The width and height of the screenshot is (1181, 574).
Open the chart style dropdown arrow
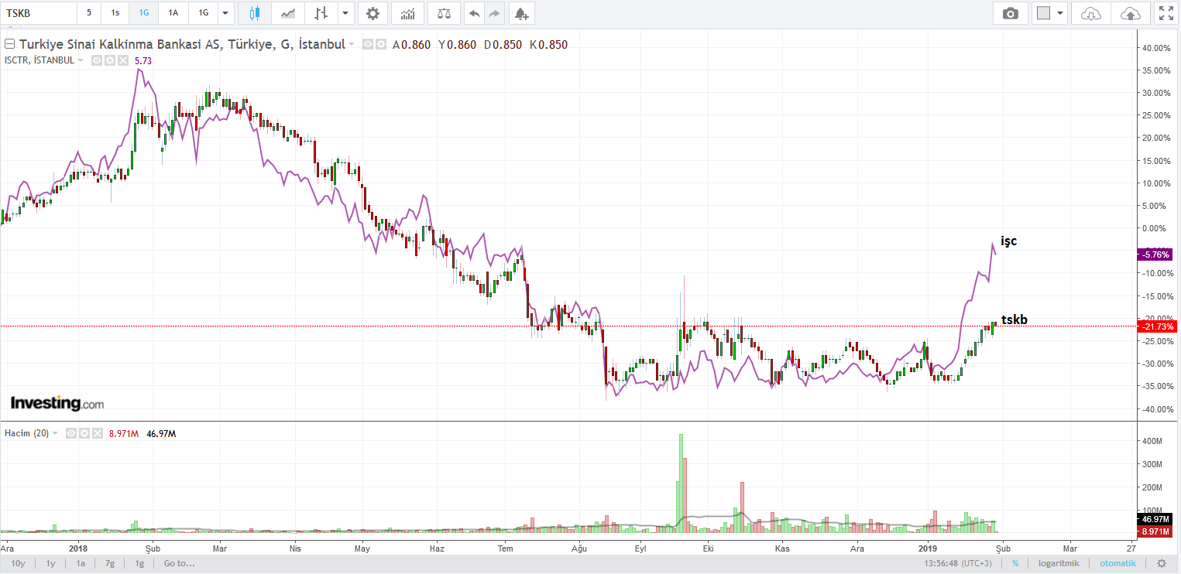coord(345,13)
